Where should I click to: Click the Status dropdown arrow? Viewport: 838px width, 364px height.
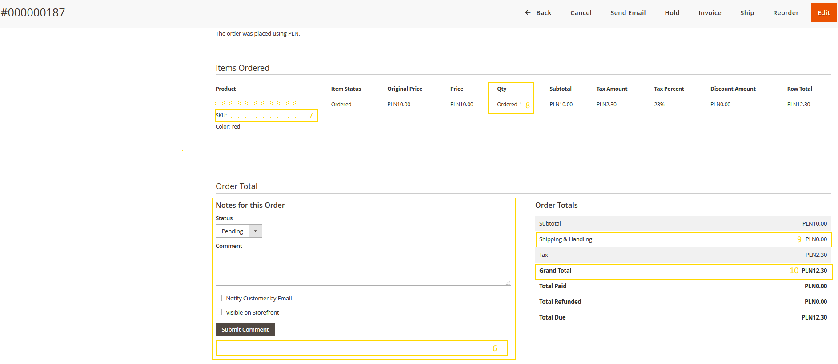tap(256, 231)
